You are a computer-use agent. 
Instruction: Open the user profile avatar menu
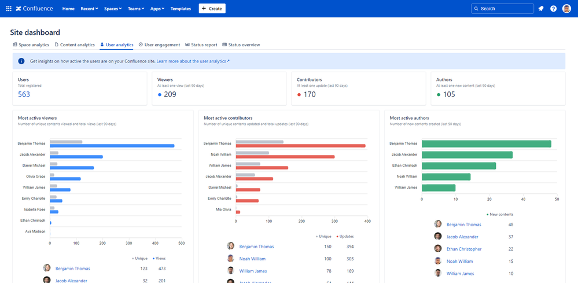tap(566, 9)
